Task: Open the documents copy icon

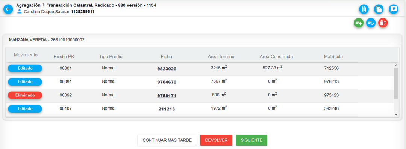Action: point(379,9)
